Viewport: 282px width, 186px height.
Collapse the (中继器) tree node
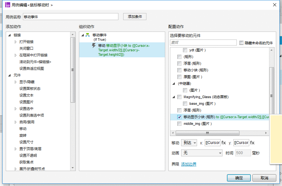coord(173,84)
